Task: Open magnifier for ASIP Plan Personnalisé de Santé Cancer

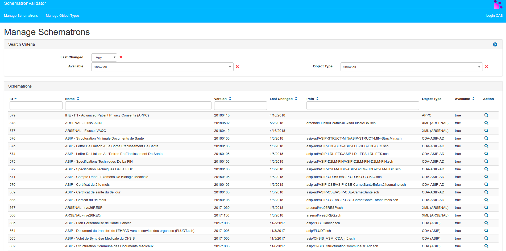Action: (x=486, y=223)
